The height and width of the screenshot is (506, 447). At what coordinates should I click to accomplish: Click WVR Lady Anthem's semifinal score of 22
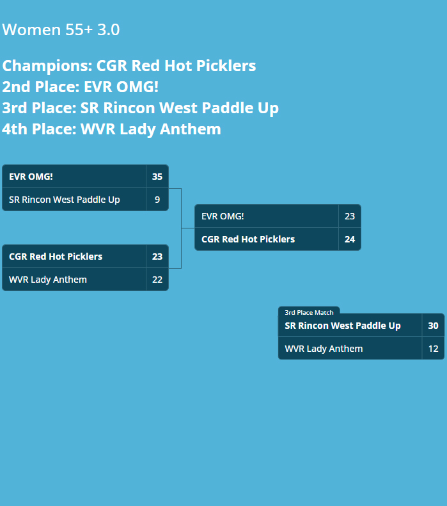(157, 280)
